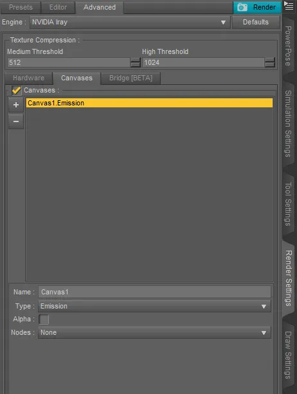Adjust the High Threshold stepper
This screenshot has width=297, height=394.
tap(270, 62)
